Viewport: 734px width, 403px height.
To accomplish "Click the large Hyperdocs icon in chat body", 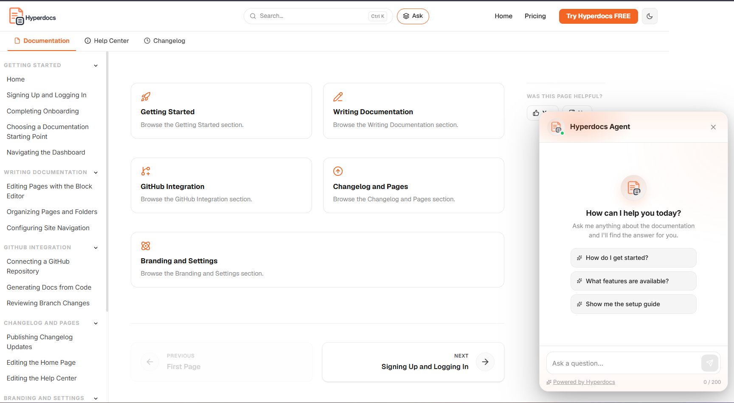I will coord(633,188).
